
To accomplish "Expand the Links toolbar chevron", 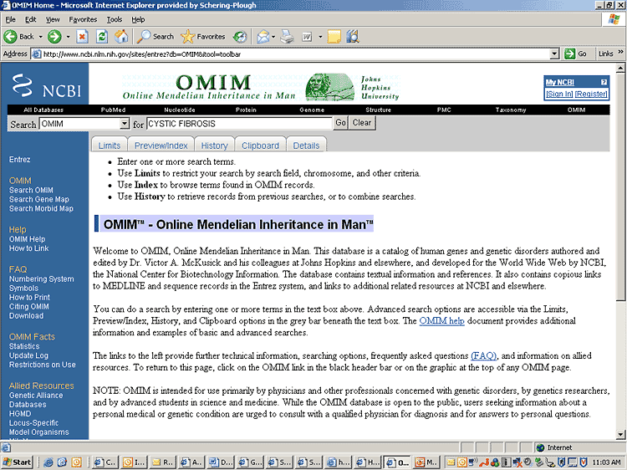I will 620,52.
